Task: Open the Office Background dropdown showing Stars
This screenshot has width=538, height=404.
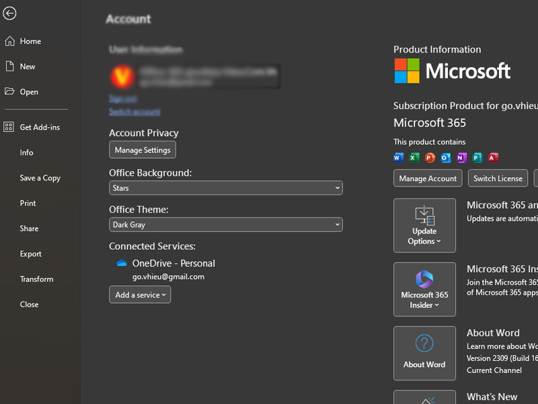Action: [x=226, y=188]
